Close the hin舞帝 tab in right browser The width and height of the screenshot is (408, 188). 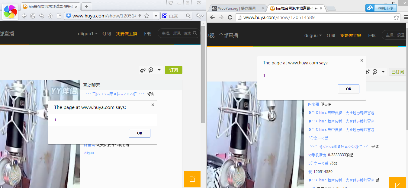click(x=321, y=8)
